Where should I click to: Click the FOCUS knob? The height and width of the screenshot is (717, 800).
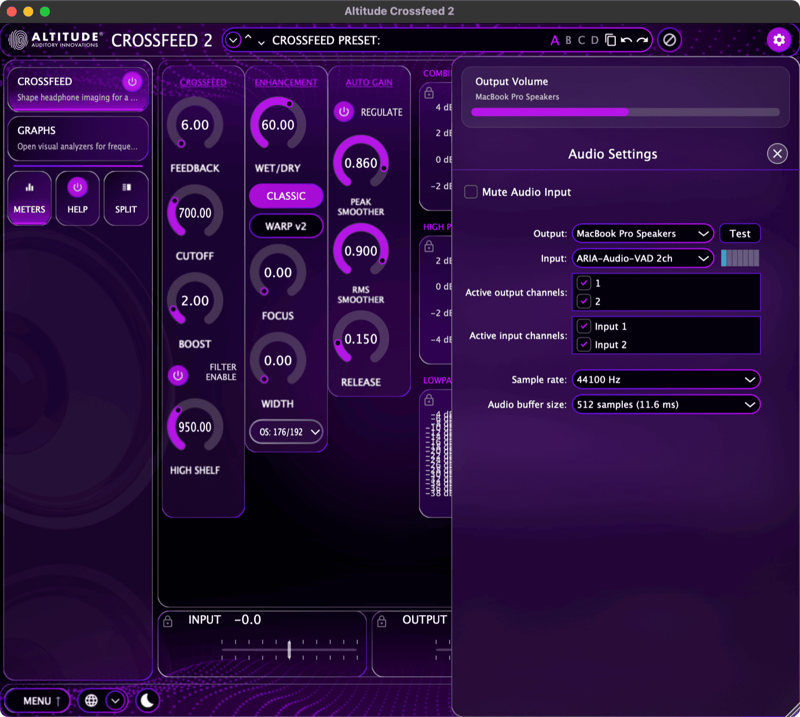tap(278, 272)
